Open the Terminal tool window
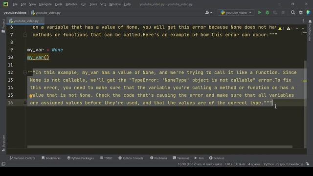Screen dimensions: 313x176 pyautogui.click(x=180, y=158)
